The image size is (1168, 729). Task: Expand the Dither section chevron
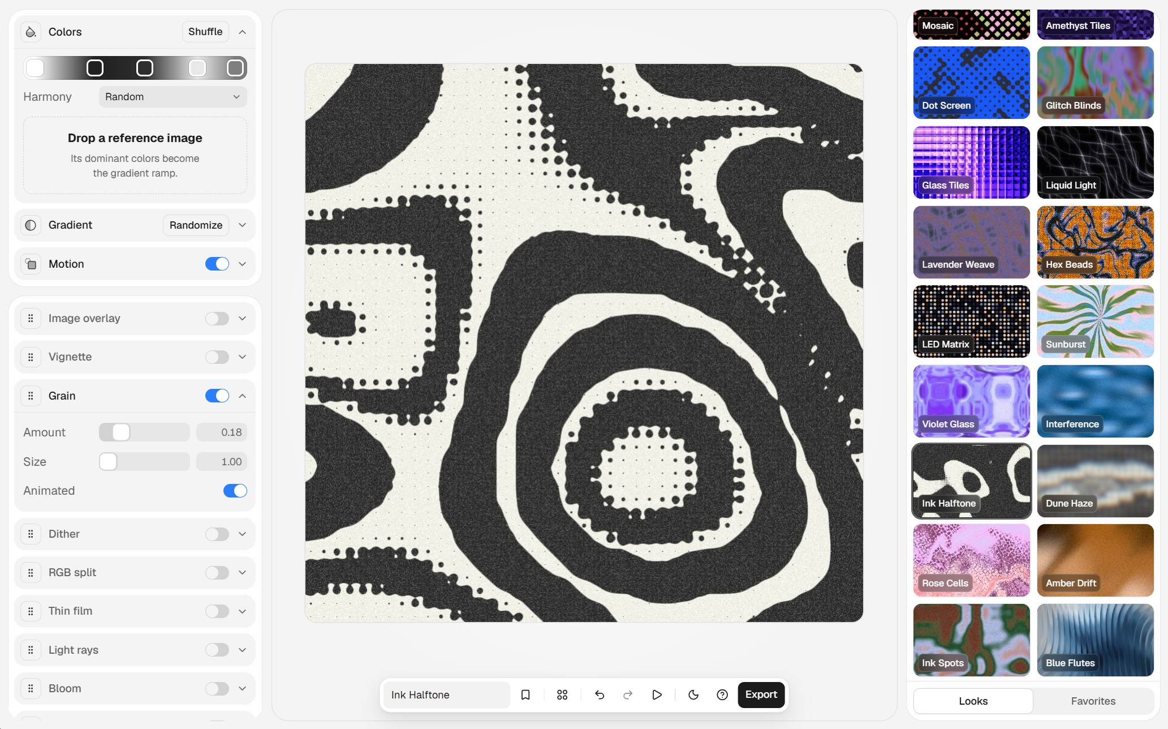coord(243,534)
